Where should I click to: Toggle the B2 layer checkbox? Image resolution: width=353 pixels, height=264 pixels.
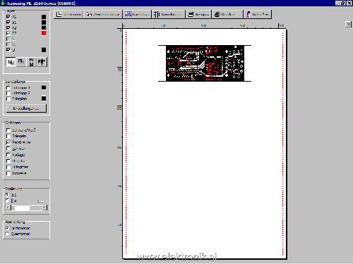8,33
